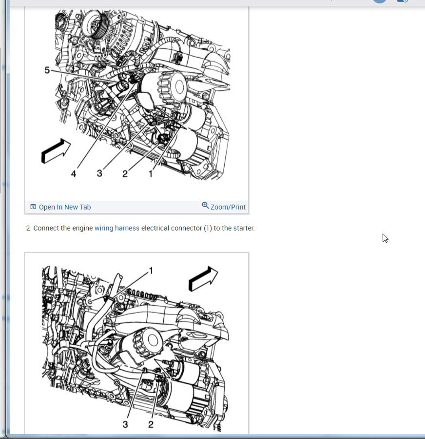Viewport: 425px width, 439px height.
Task: Follow the 'wiring harness' hyperlink
Action: (117, 228)
